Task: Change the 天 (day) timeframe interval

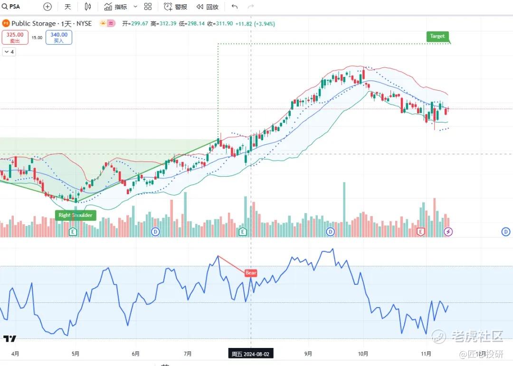Action: (x=68, y=7)
